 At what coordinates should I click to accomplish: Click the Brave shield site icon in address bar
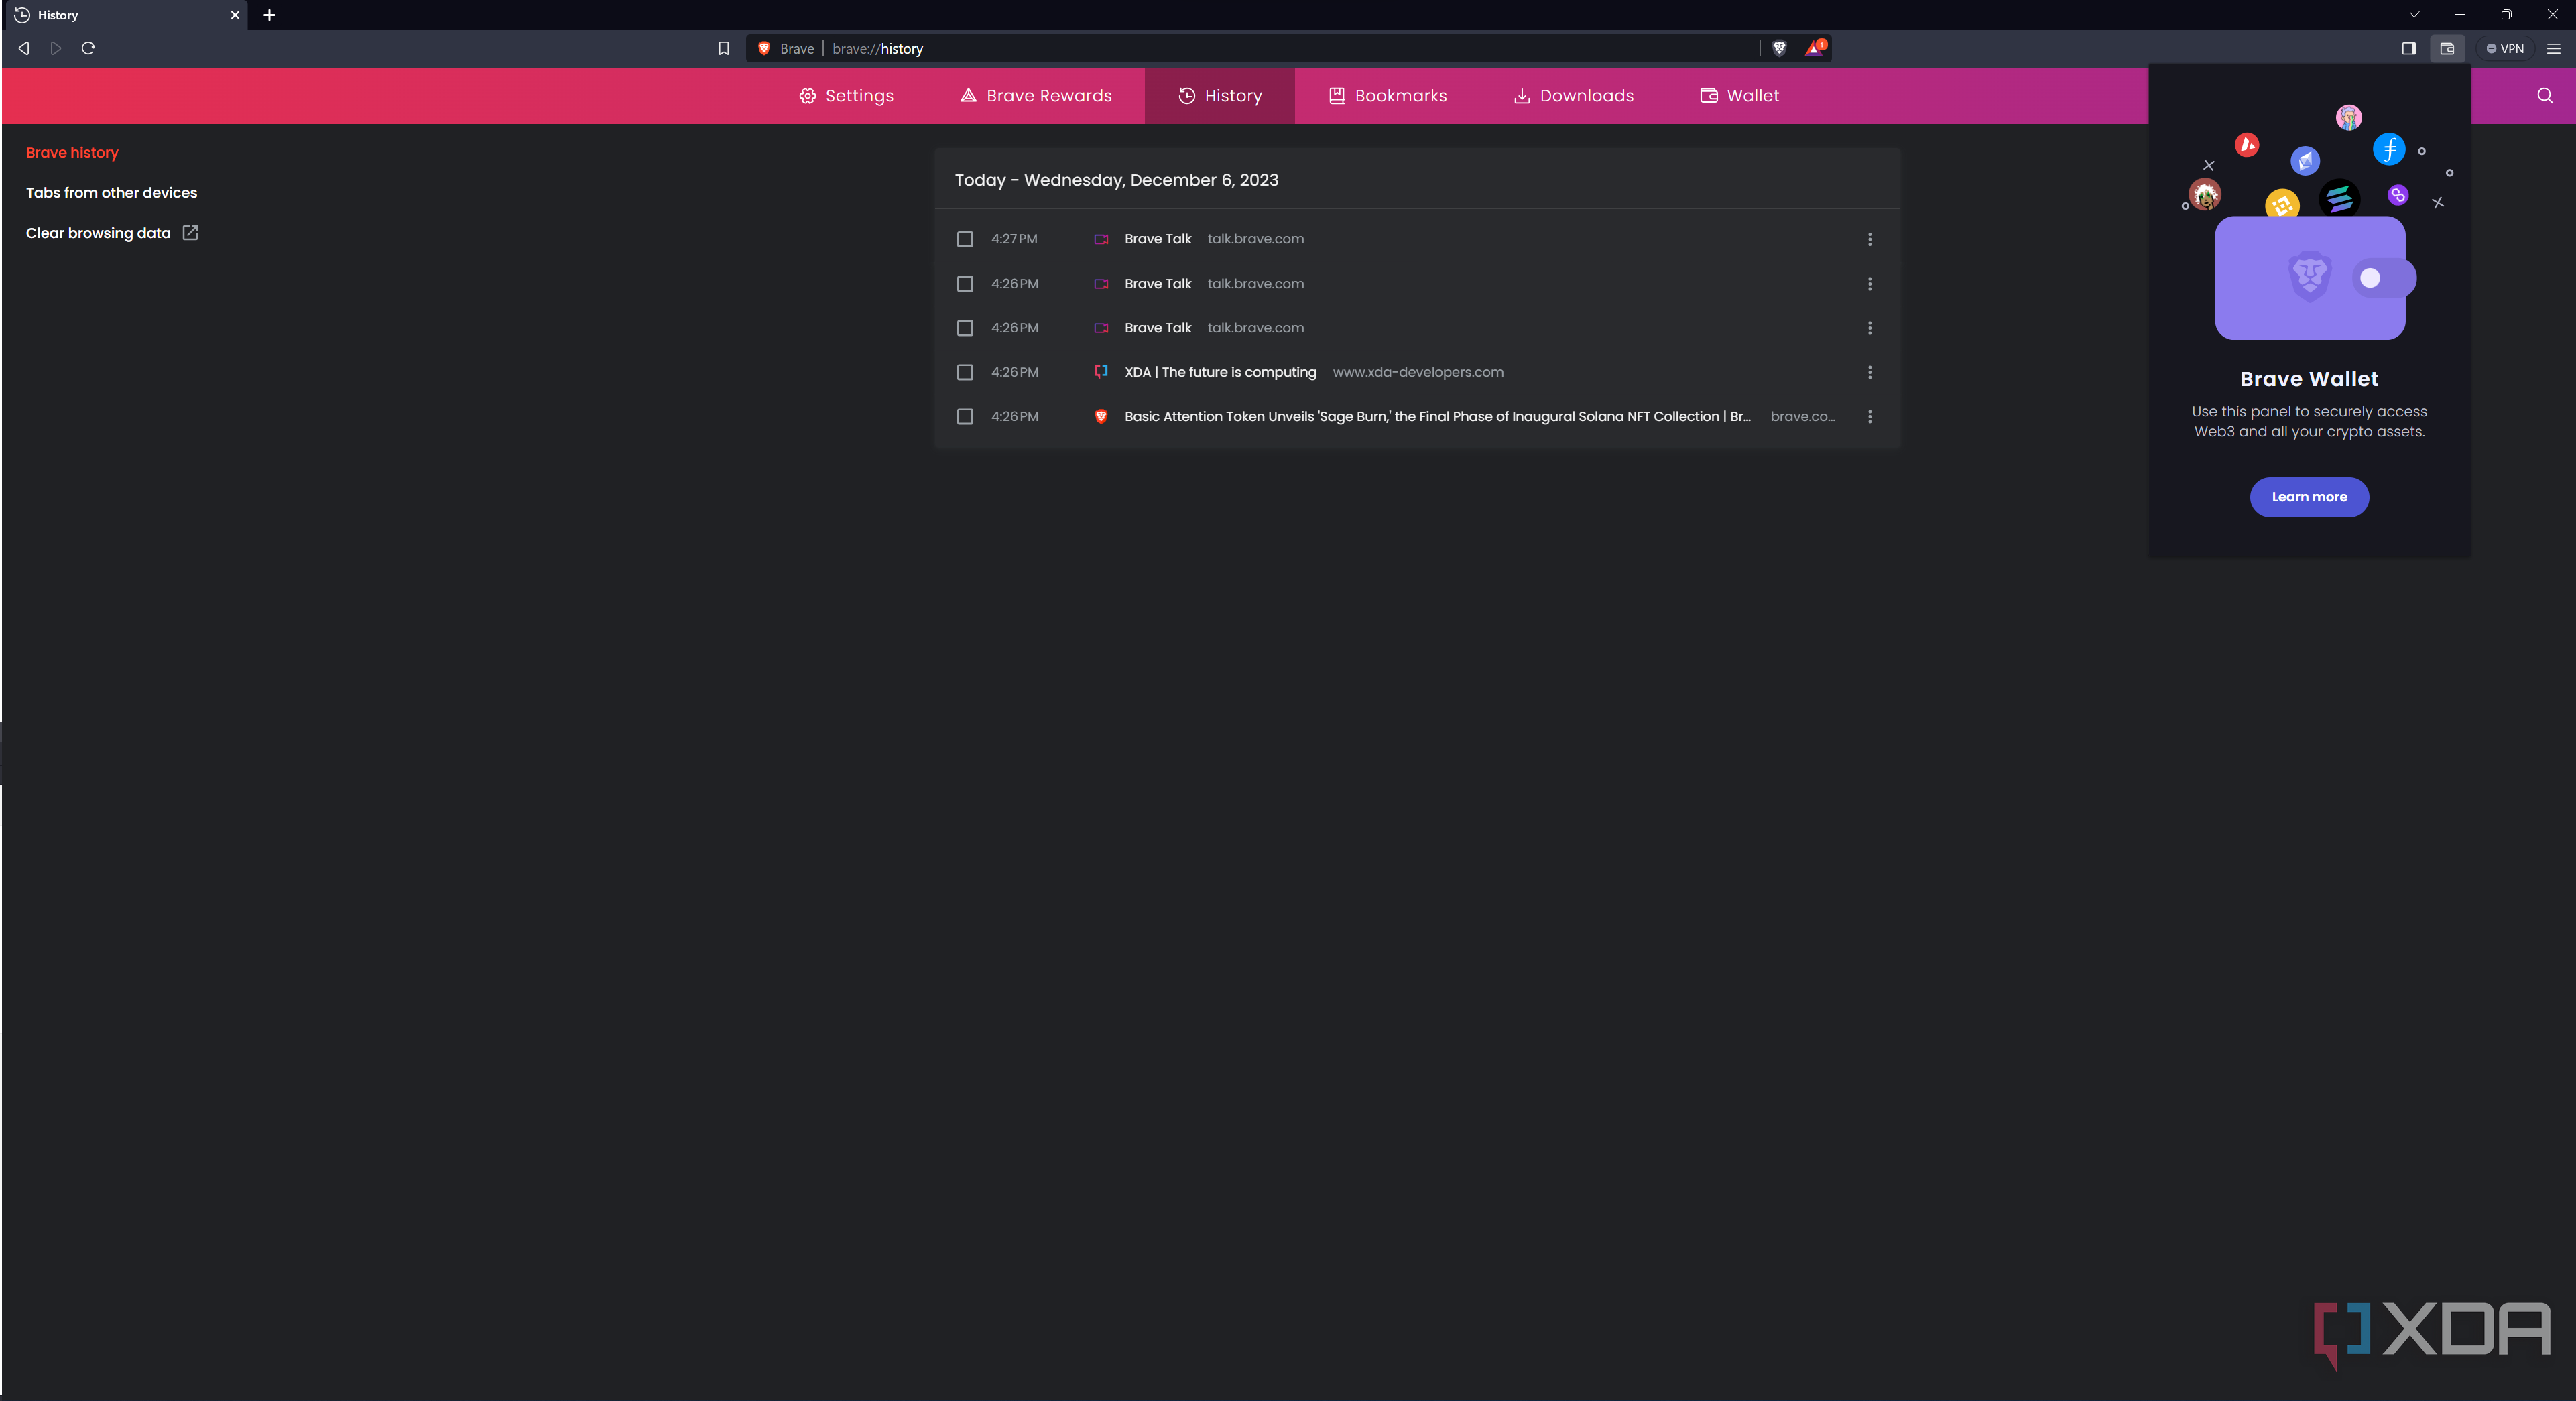pyautogui.click(x=764, y=48)
